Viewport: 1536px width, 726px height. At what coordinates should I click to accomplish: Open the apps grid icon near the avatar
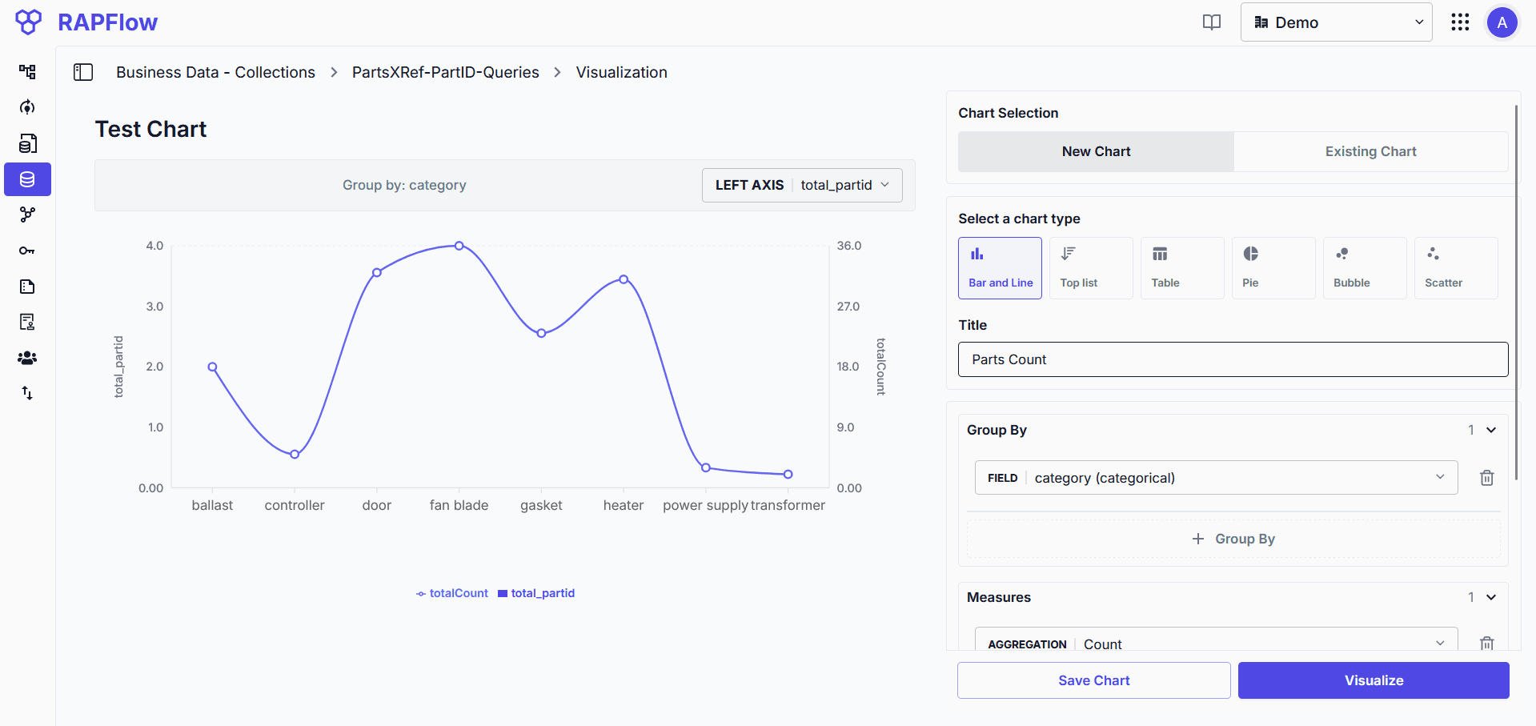click(x=1460, y=22)
